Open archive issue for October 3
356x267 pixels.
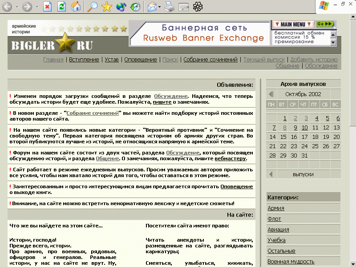tap(306, 118)
